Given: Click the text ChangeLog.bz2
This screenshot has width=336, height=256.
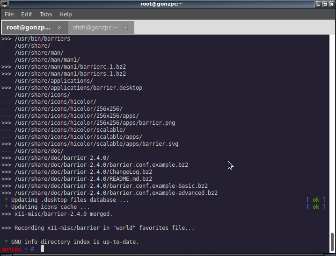Looking at the screenshot, I should pyautogui.click(x=131, y=172).
